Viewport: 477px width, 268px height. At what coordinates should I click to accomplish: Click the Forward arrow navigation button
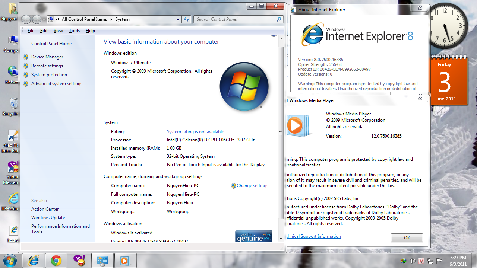click(37, 19)
